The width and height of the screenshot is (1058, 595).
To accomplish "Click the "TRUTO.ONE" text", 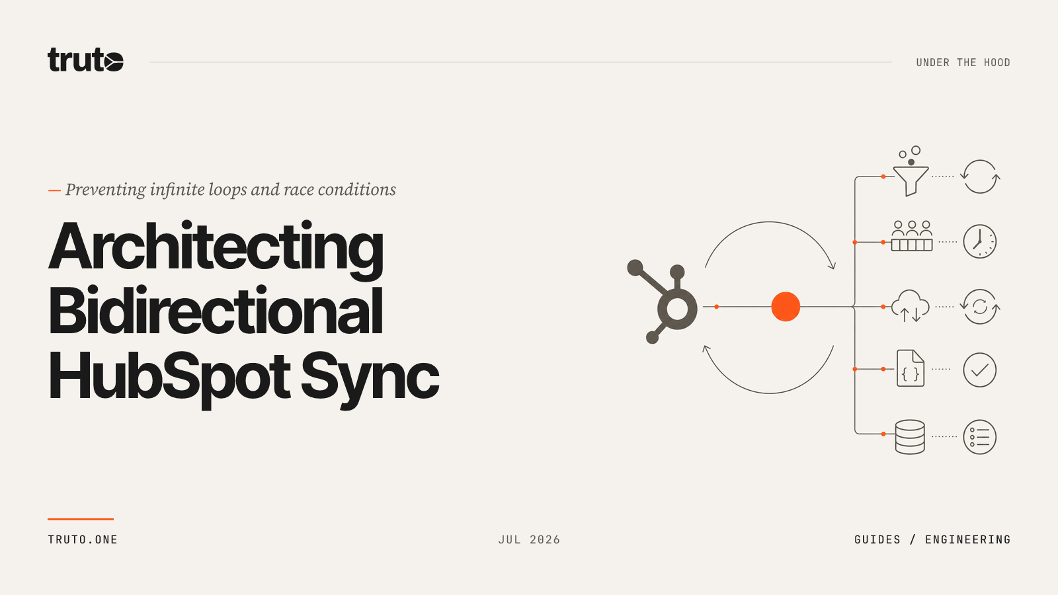I will pyautogui.click(x=83, y=539).
